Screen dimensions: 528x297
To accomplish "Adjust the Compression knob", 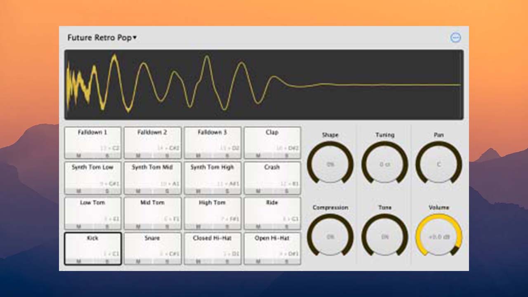I will 330,236.
